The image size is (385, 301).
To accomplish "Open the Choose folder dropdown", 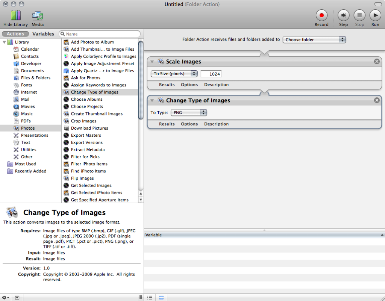I will [x=314, y=39].
